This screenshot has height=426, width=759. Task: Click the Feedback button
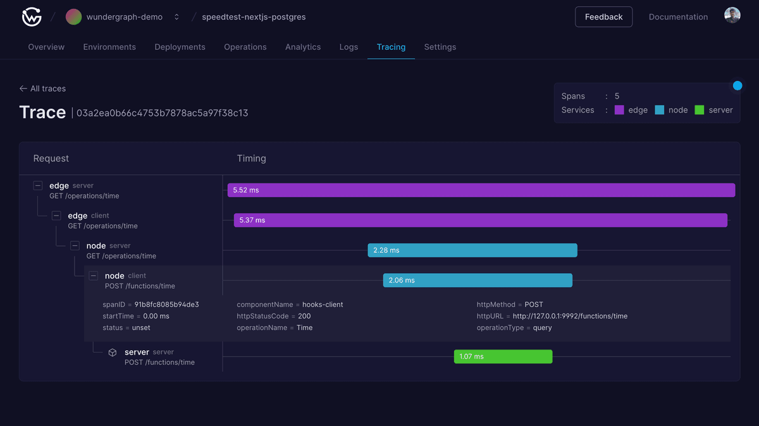tap(603, 17)
